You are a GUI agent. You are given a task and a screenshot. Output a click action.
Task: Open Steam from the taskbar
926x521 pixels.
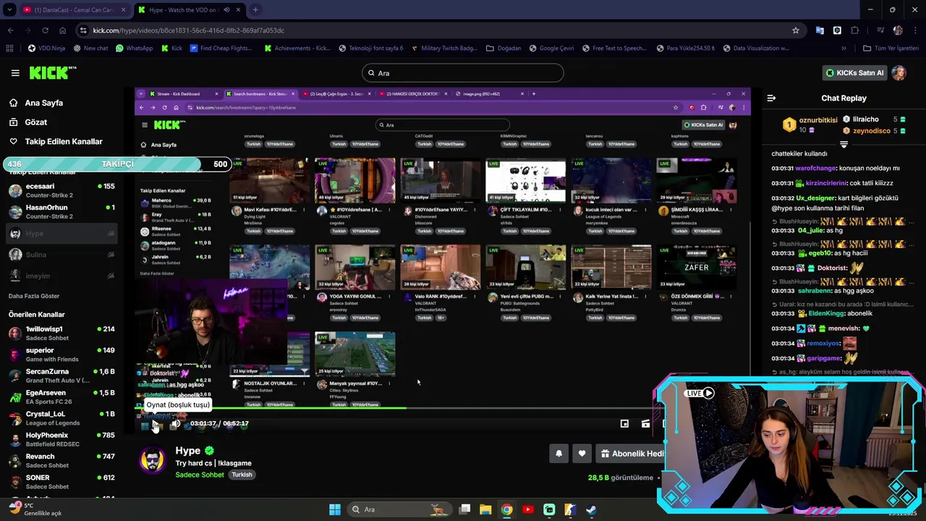pos(591,509)
